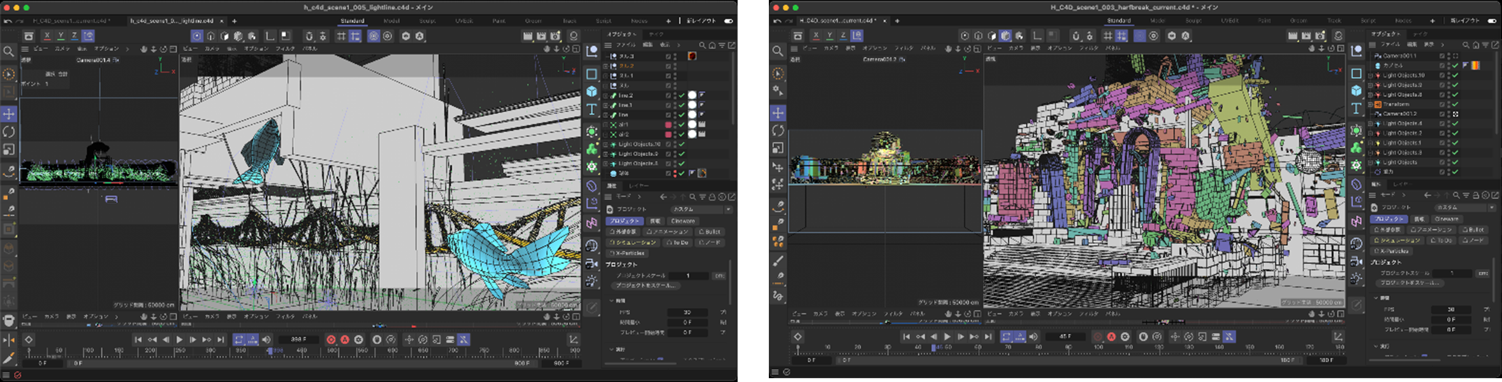Image resolution: width=1502 pixels, height=382 pixels.
Task: Select the Move tool in the lightline window
Action: tap(9, 114)
